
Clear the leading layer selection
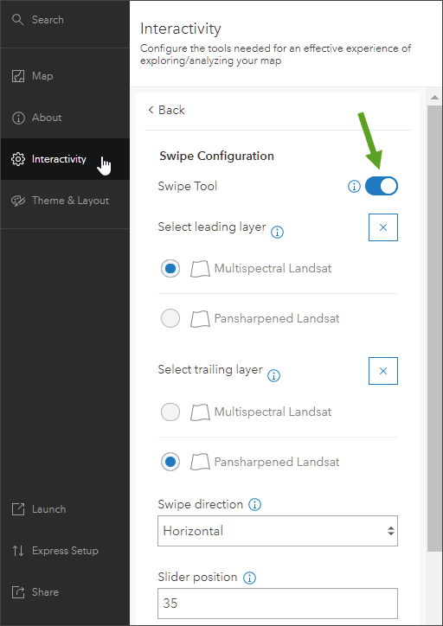point(383,227)
